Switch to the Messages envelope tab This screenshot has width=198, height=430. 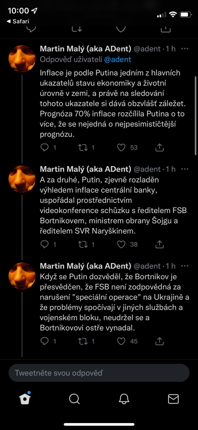point(173,399)
